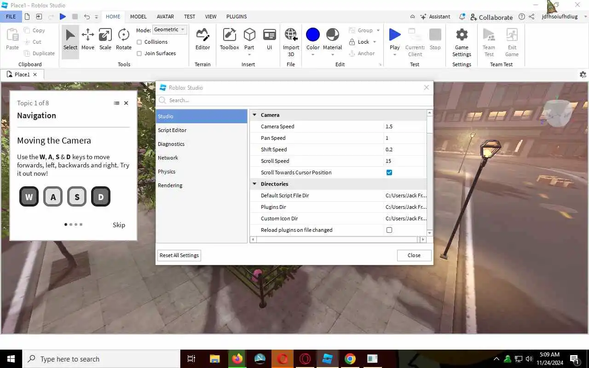This screenshot has width=589, height=368.
Task: Select the Move tool
Action: coord(87,39)
